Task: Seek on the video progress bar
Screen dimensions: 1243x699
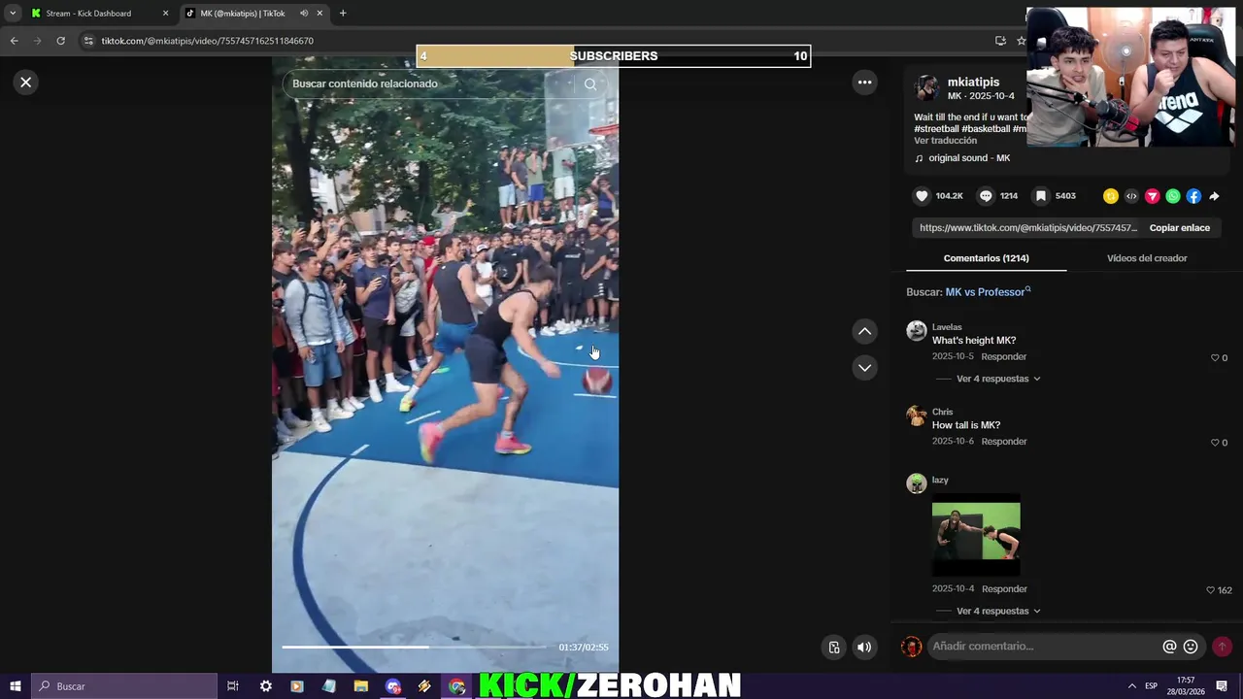Action: [x=413, y=647]
